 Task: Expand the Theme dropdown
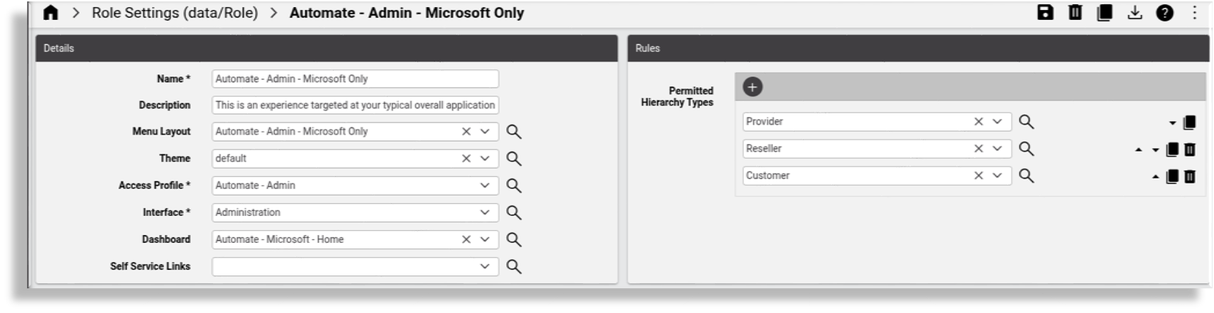(x=485, y=159)
